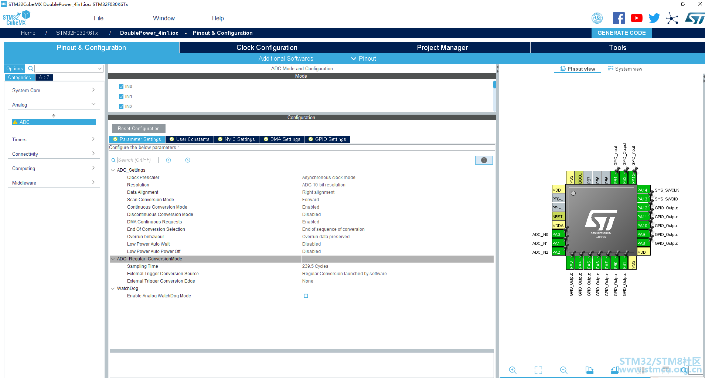
Task: Click the Options button
Action: tap(14, 68)
